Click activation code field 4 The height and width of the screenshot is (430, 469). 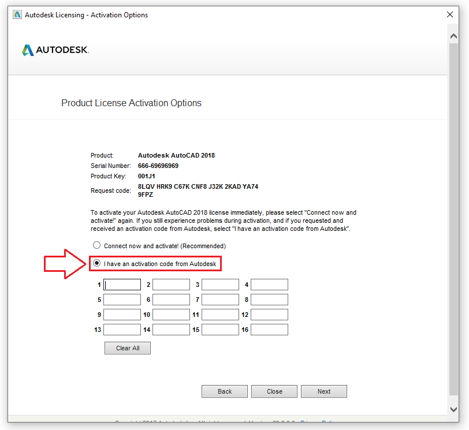pyautogui.click(x=269, y=285)
